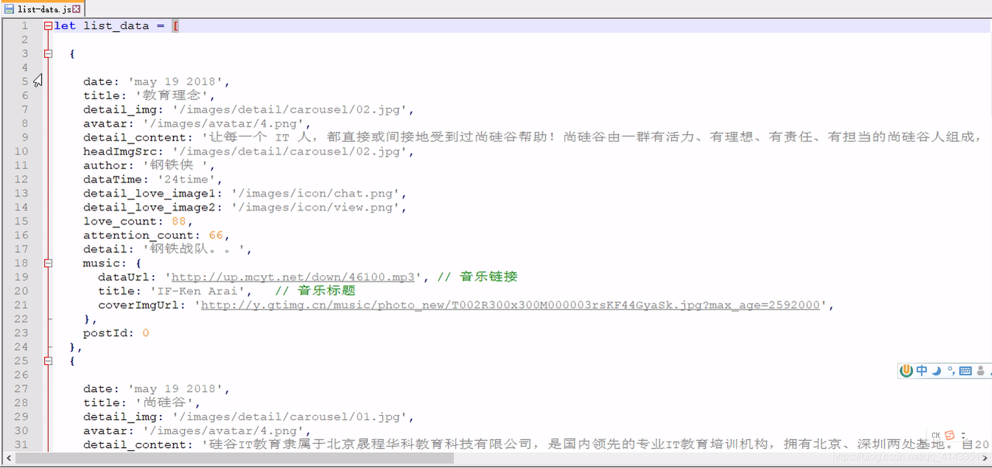Click the love_count value 88

(179, 221)
